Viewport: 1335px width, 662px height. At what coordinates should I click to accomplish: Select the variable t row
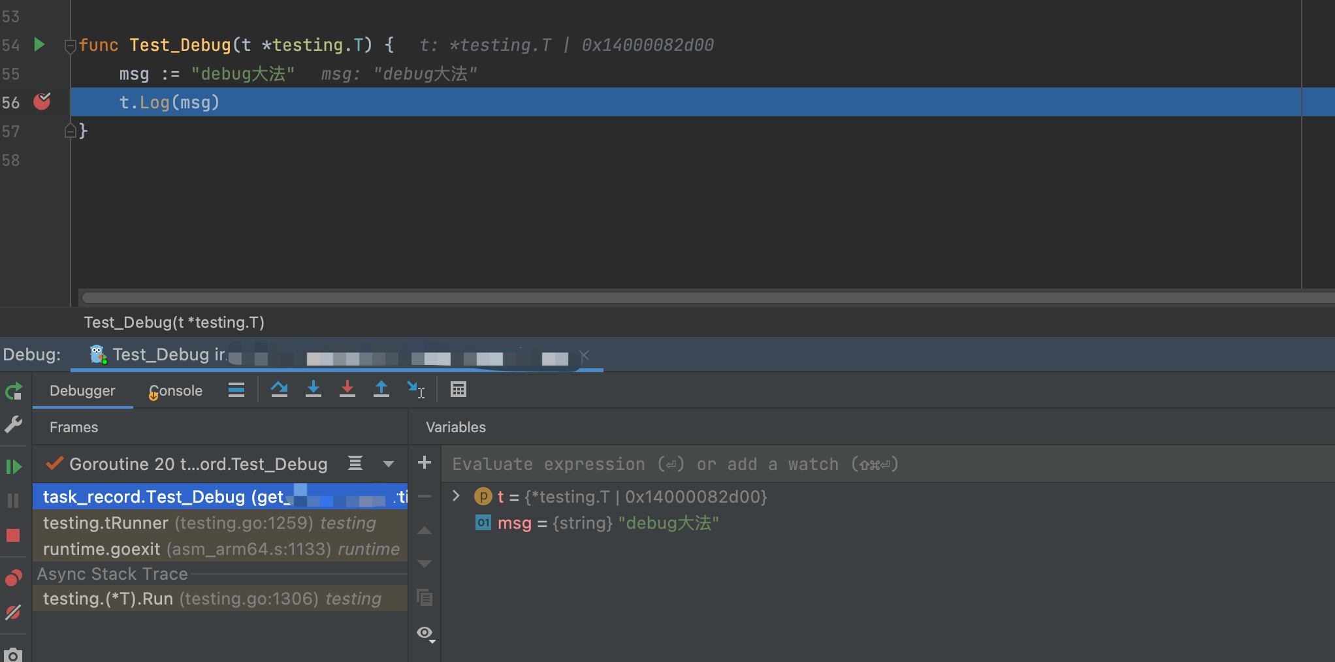[x=888, y=497]
